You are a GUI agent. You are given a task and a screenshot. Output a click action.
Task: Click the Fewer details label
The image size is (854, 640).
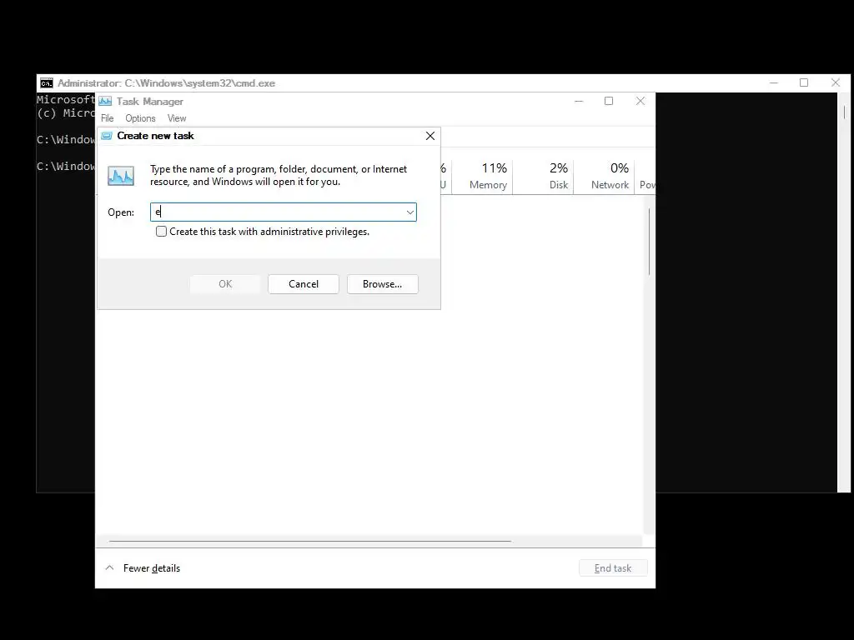point(152,568)
